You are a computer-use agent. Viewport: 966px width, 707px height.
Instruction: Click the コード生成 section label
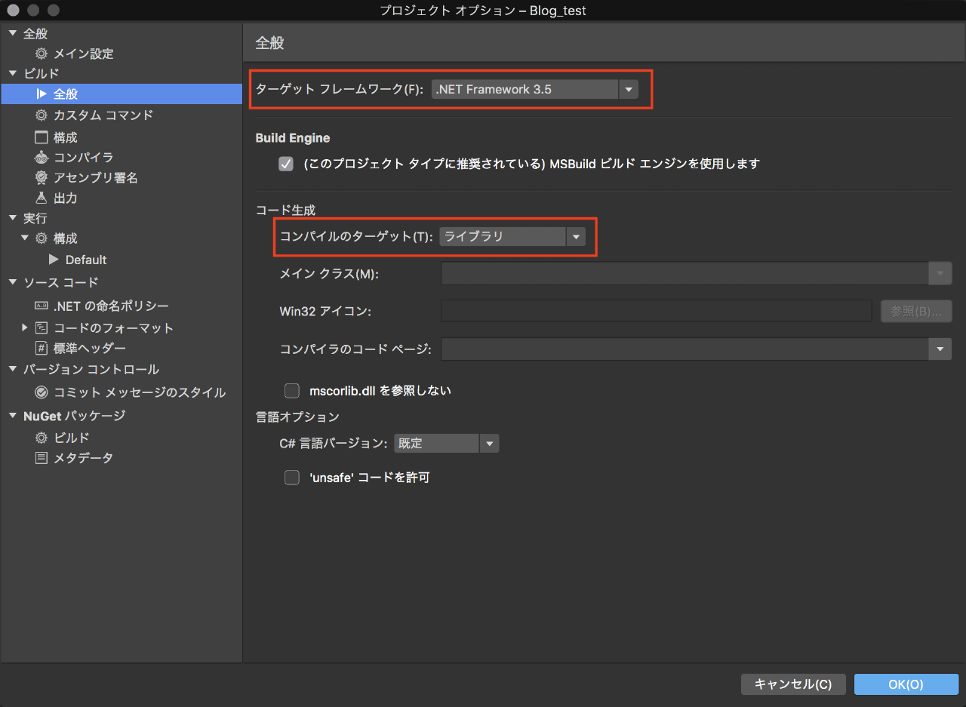click(285, 211)
